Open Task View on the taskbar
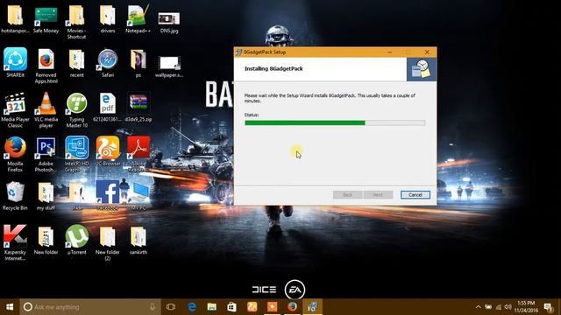Image resolution: width=561 pixels, height=315 pixels. (171, 307)
